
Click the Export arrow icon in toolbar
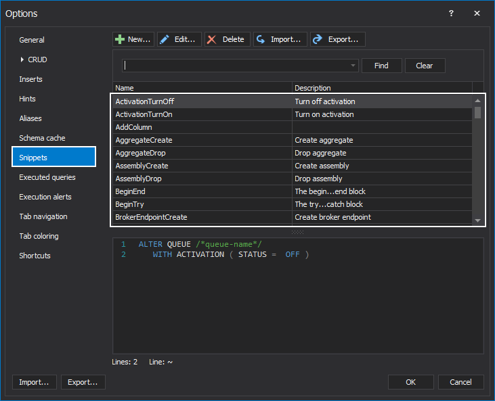tap(318, 39)
